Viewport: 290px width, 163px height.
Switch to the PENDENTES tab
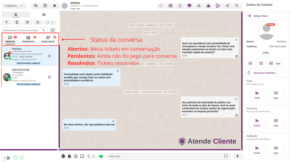click(x=28, y=39)
